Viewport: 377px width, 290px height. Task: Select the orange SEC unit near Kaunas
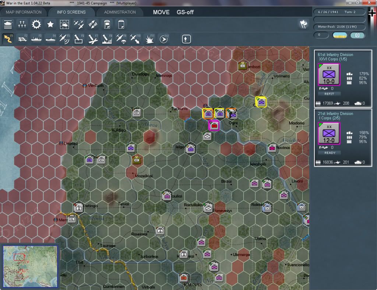click(x=184, y=278)
